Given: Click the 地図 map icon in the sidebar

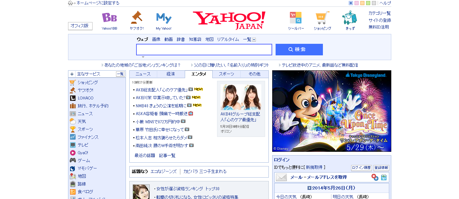Looking at the screenshot, I should coord(72,176).
